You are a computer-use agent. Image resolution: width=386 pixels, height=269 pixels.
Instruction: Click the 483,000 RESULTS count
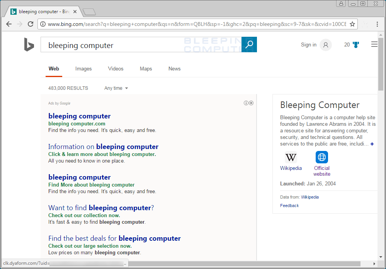68,88
